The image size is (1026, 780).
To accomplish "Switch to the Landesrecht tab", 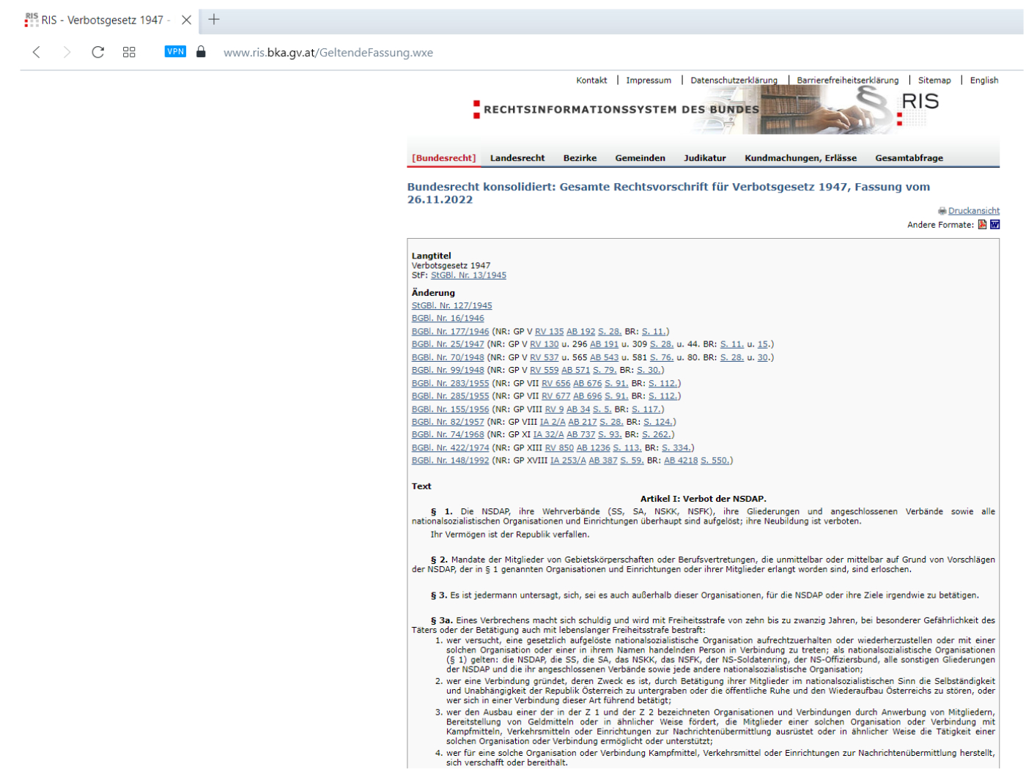I will point(517,158).
